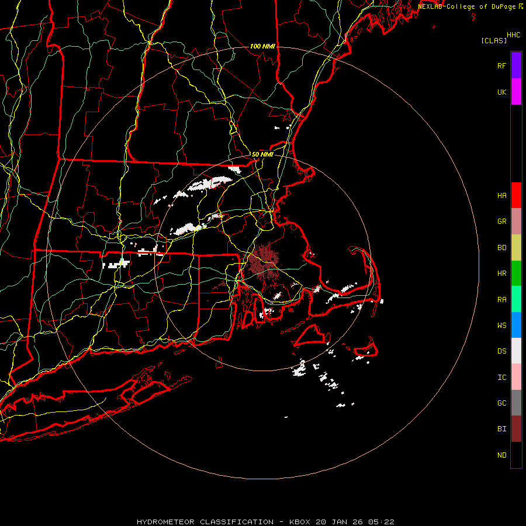Click the ND black legend swatch
The image size is (526, 526).
click(x=516, y=455)
